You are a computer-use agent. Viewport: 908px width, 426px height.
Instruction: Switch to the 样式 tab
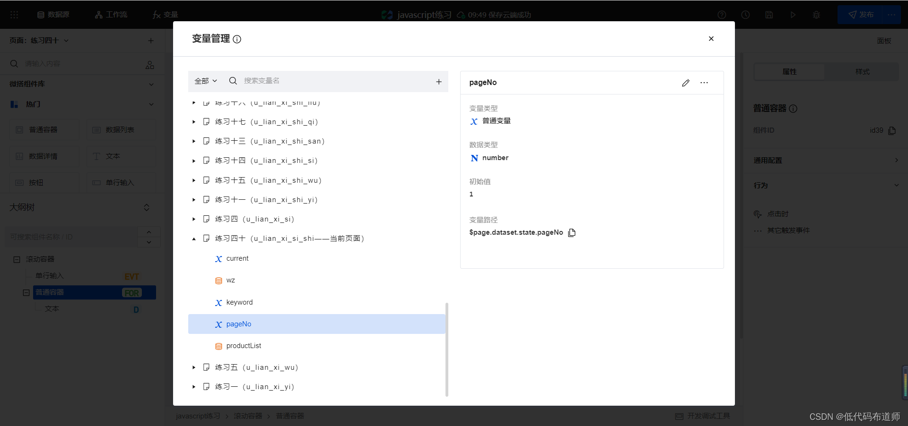point(862,72)
